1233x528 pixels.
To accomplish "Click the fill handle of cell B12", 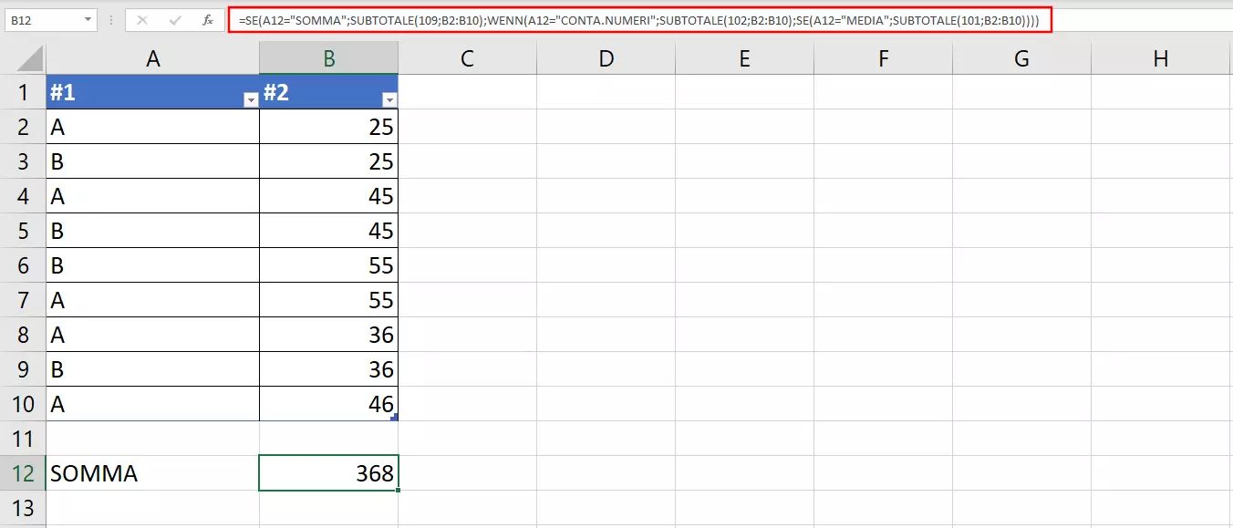I will coord(398,491).
